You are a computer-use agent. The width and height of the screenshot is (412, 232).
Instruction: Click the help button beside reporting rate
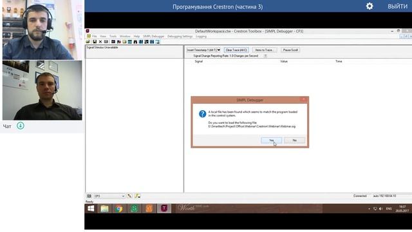(265, 56)
